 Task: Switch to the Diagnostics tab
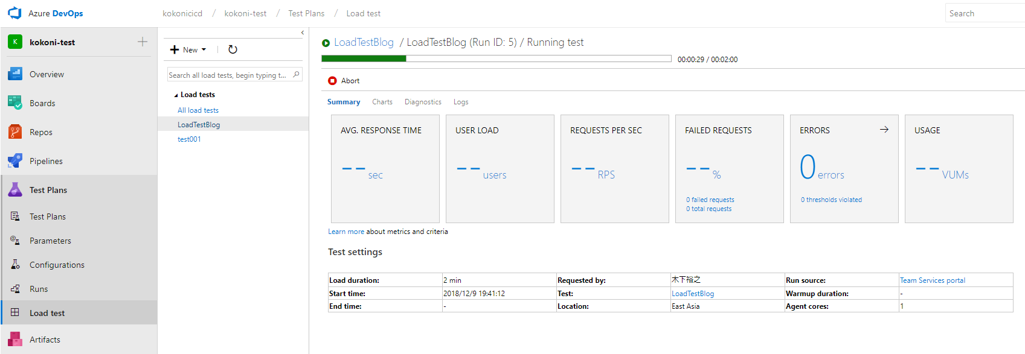(423, 102)
